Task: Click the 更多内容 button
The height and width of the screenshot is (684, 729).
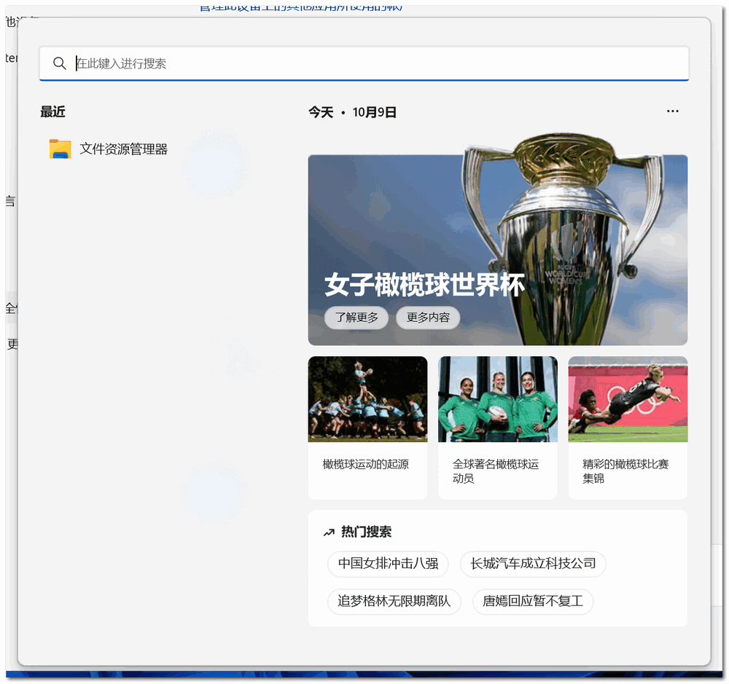Action: (428, 318)
